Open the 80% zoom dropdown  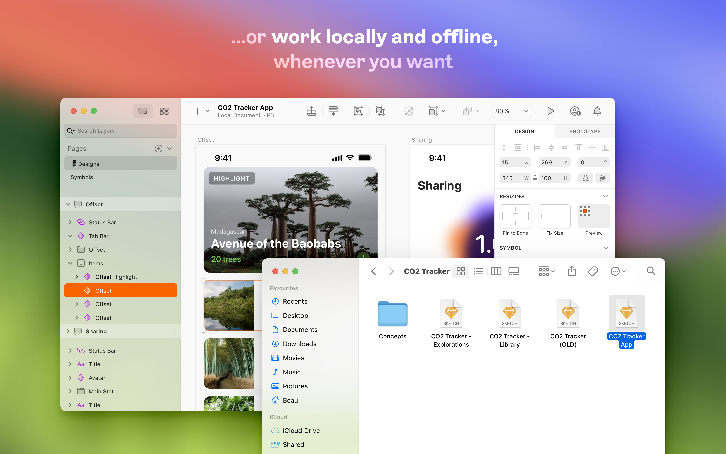click(x=511, y=111)
